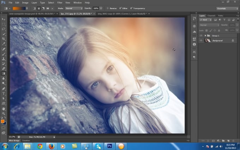Select the Quick Selection tool

[x=4, y=34]
